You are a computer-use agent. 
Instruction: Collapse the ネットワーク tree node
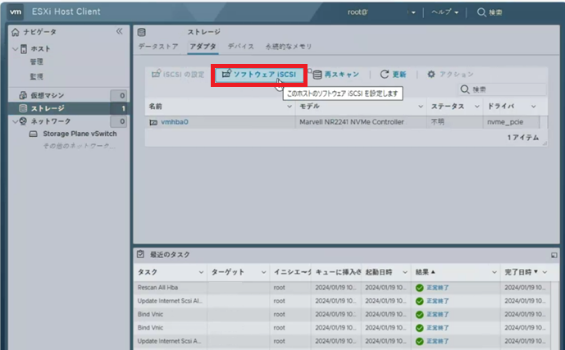tap(14, 121)
